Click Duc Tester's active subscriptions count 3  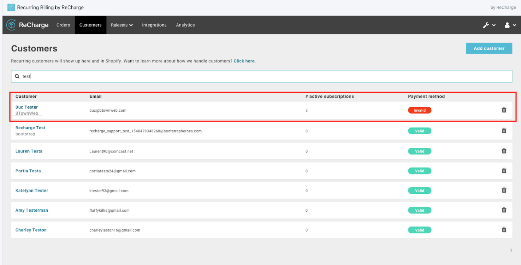click(x=307, y=110)
